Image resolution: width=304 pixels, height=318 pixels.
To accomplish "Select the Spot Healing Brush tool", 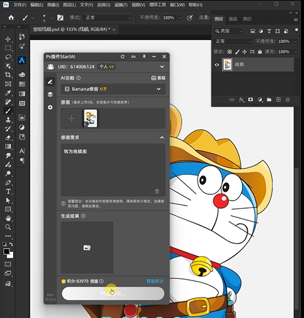I will tap(8, 102).
